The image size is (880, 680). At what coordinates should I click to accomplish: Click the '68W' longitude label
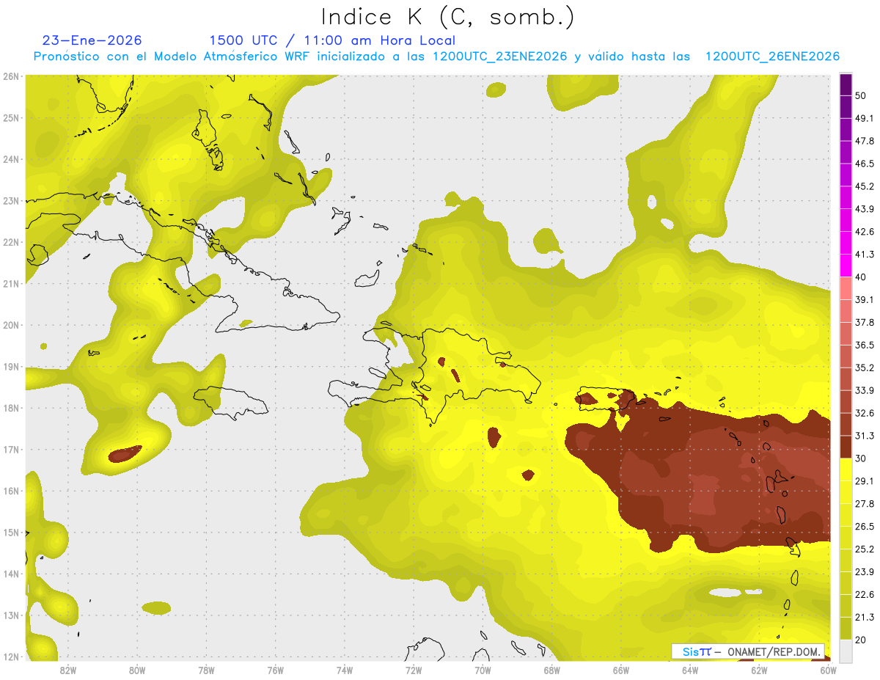(x=551, y=670)
